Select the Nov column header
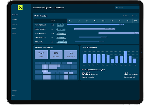The image size is (151, 105). click(120, 21)
